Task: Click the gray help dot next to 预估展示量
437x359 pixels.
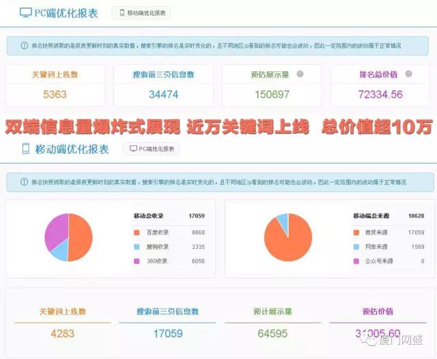Action: tap(300, 74)
